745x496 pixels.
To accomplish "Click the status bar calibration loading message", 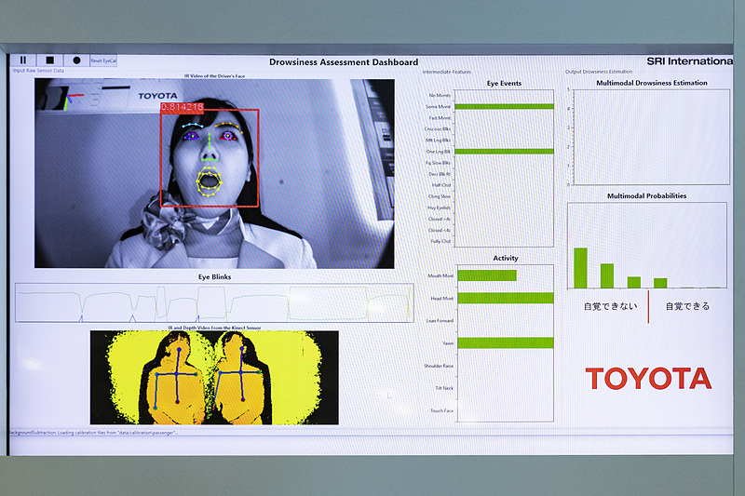I will coord(93,433).
